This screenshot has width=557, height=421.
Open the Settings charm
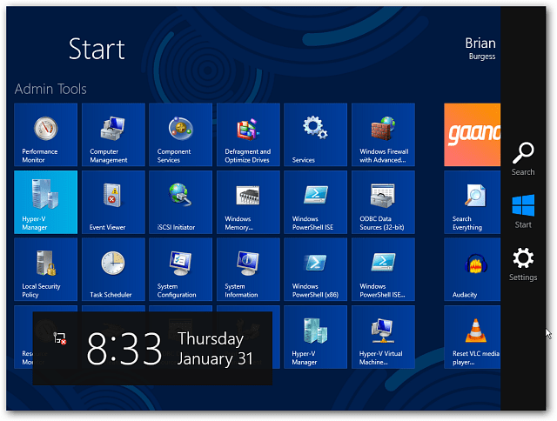pos(523,264)
